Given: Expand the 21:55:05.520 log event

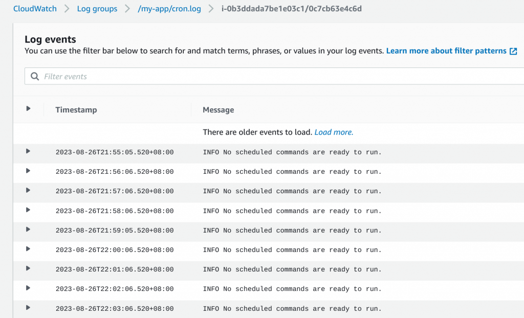Looking at the screenshot, I should [x=28, y=151].
